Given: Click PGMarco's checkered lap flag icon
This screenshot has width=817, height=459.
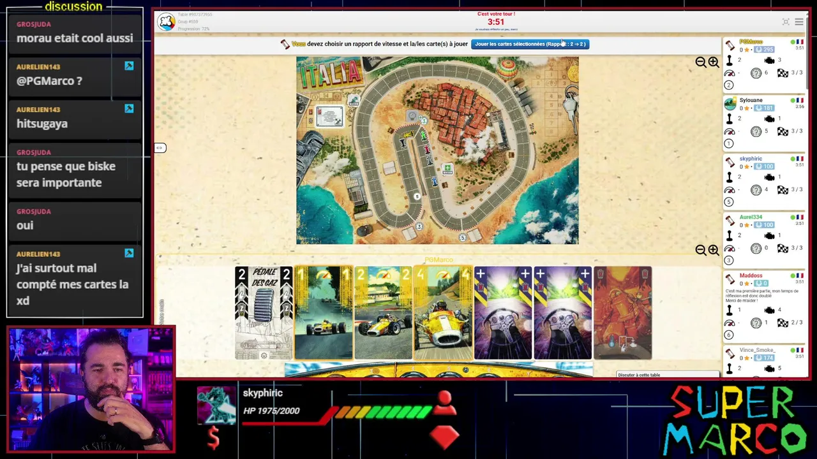Looking at the screenshot, I should 783,73.
